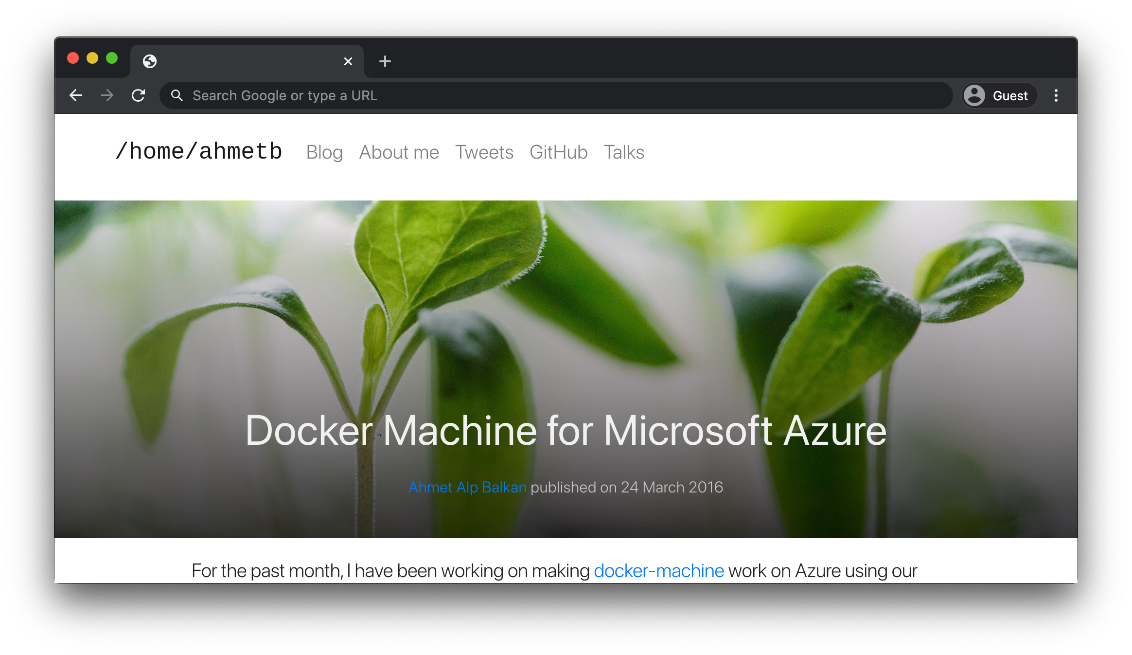This screenshot has width=1132, height=655.
Task: Open the About me page
Action: (x=399, y=152)
